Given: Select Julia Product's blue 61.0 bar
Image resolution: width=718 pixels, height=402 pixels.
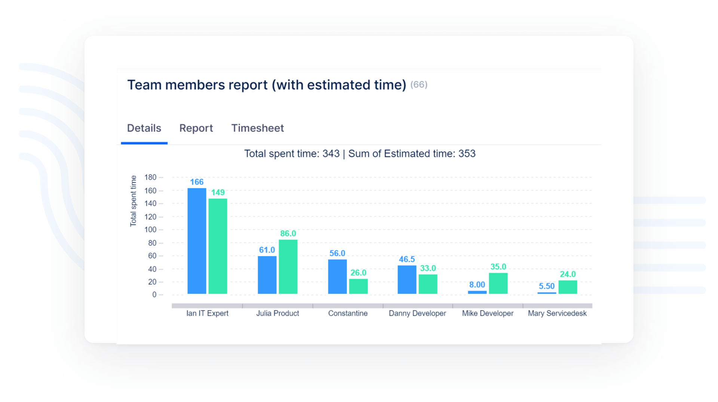Looking at the screenshot, I should coord(267,275).
